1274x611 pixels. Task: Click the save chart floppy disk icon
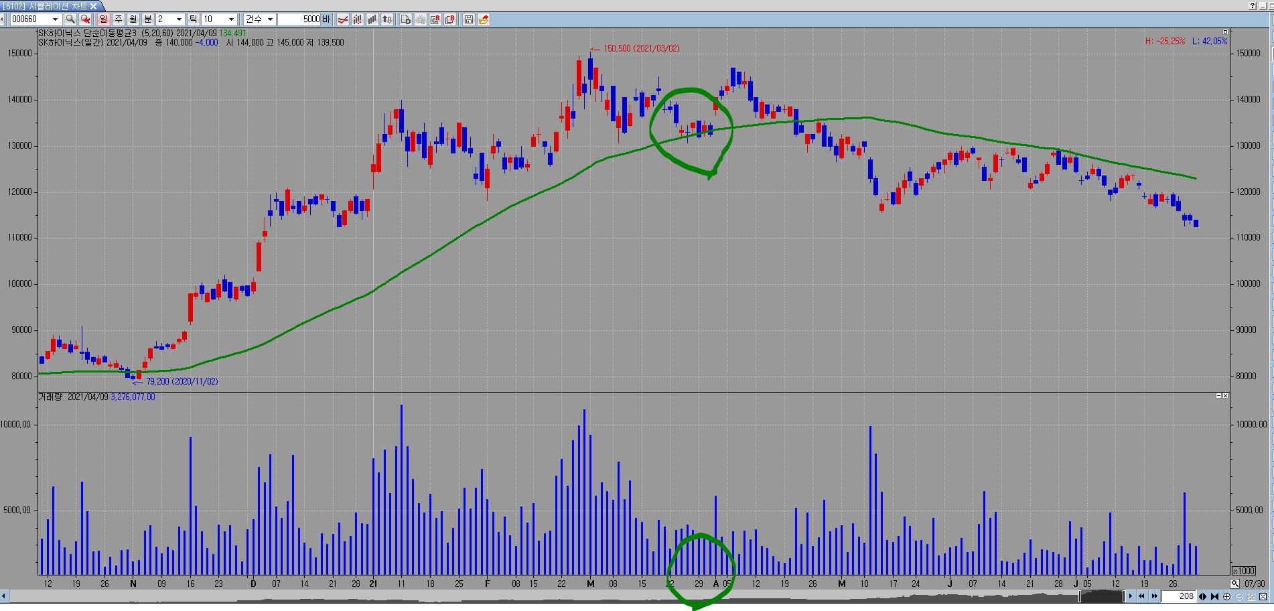pos(469,19)
